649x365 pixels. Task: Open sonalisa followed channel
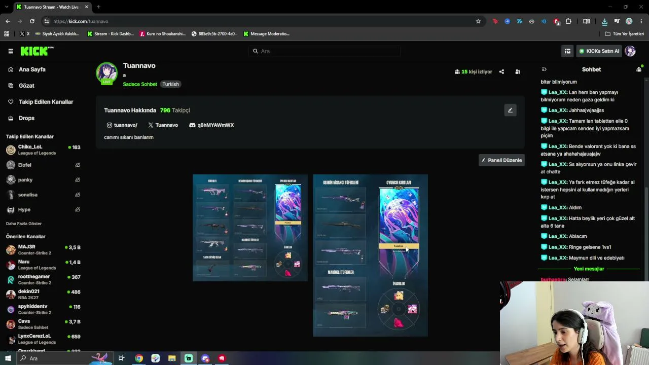click(43, 195)
